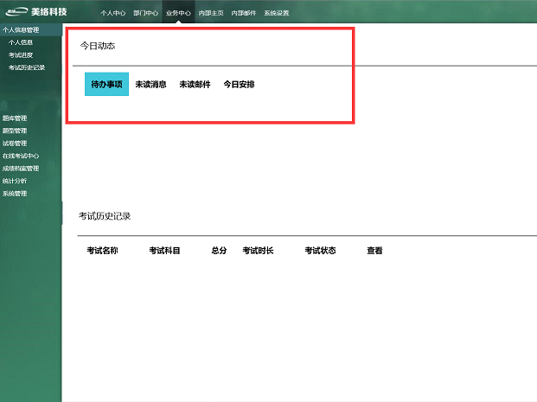Viewport: 537px width, 402px height.
Task: Open 系统设置 in top navigation
Action: [x=277, y=14]
